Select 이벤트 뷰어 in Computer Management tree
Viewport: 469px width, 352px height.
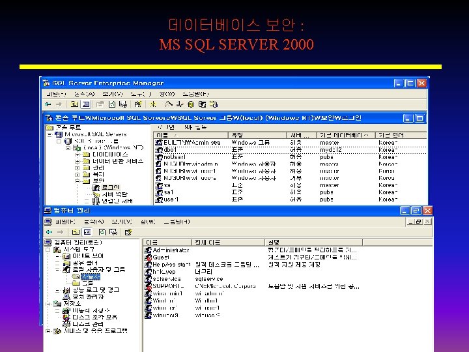[x=88, y=256]
